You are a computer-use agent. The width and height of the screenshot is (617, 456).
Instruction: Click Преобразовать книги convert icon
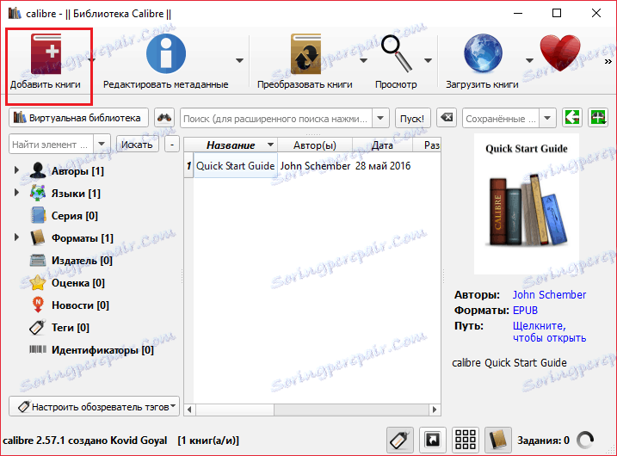coord(305,54)
